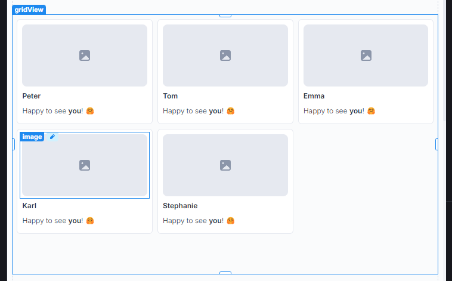Select the Karl name text
452x281 pixels.
point(29,206)
